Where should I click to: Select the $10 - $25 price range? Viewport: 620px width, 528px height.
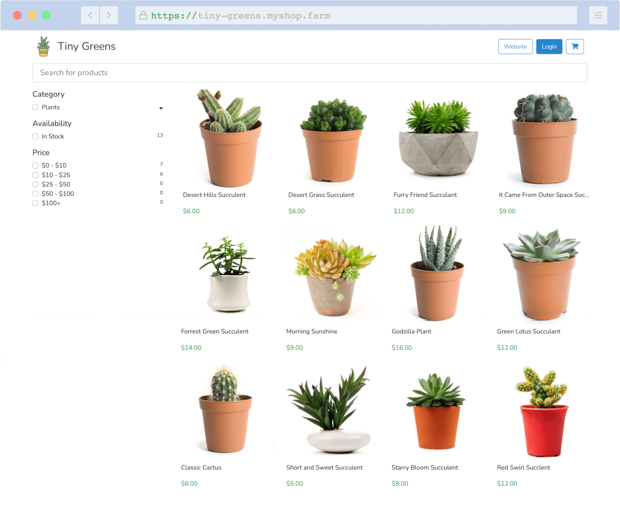point(35,175)
